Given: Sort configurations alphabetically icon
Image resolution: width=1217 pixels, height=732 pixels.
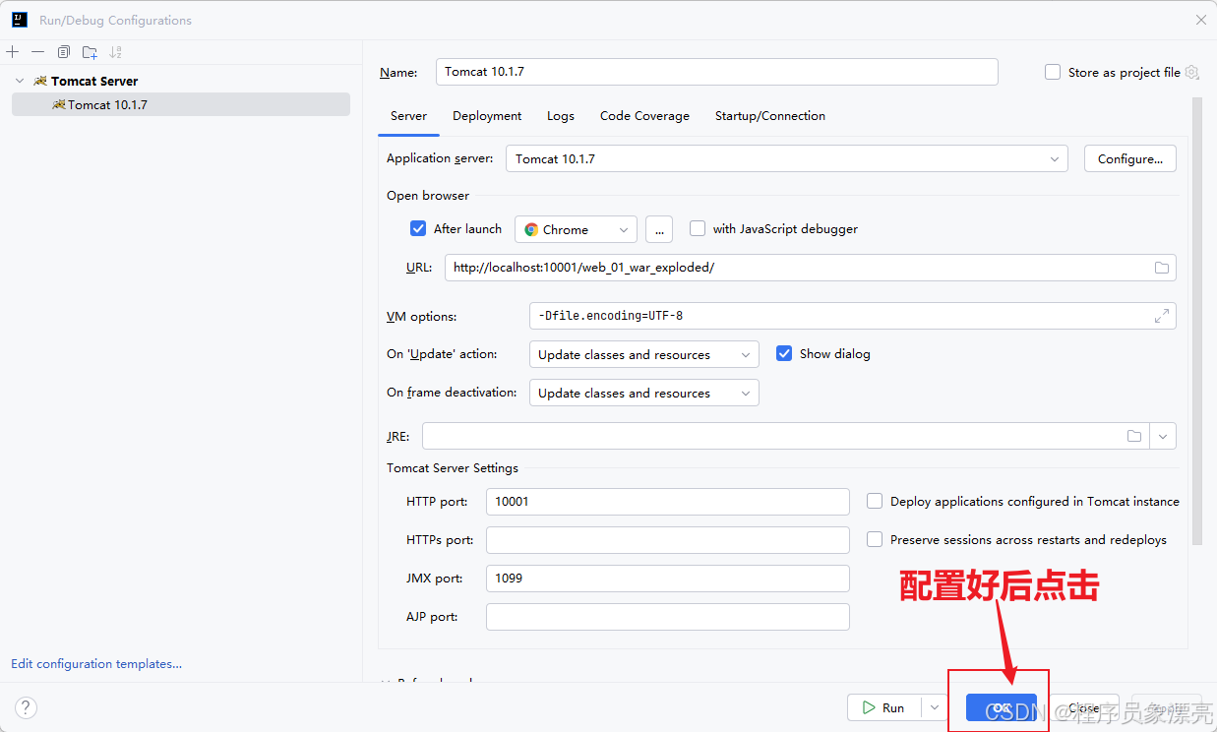Looking at the screenshot, I should [116, 52].
